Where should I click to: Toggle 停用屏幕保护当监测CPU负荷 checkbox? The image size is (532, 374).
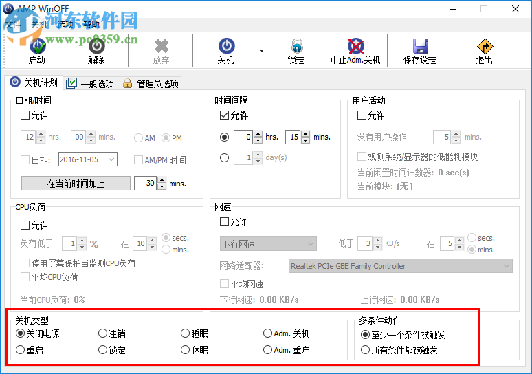(x=25, y=263)
